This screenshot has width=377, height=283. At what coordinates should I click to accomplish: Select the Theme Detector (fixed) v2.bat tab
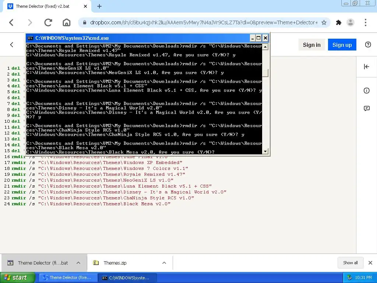coord(43,7)
